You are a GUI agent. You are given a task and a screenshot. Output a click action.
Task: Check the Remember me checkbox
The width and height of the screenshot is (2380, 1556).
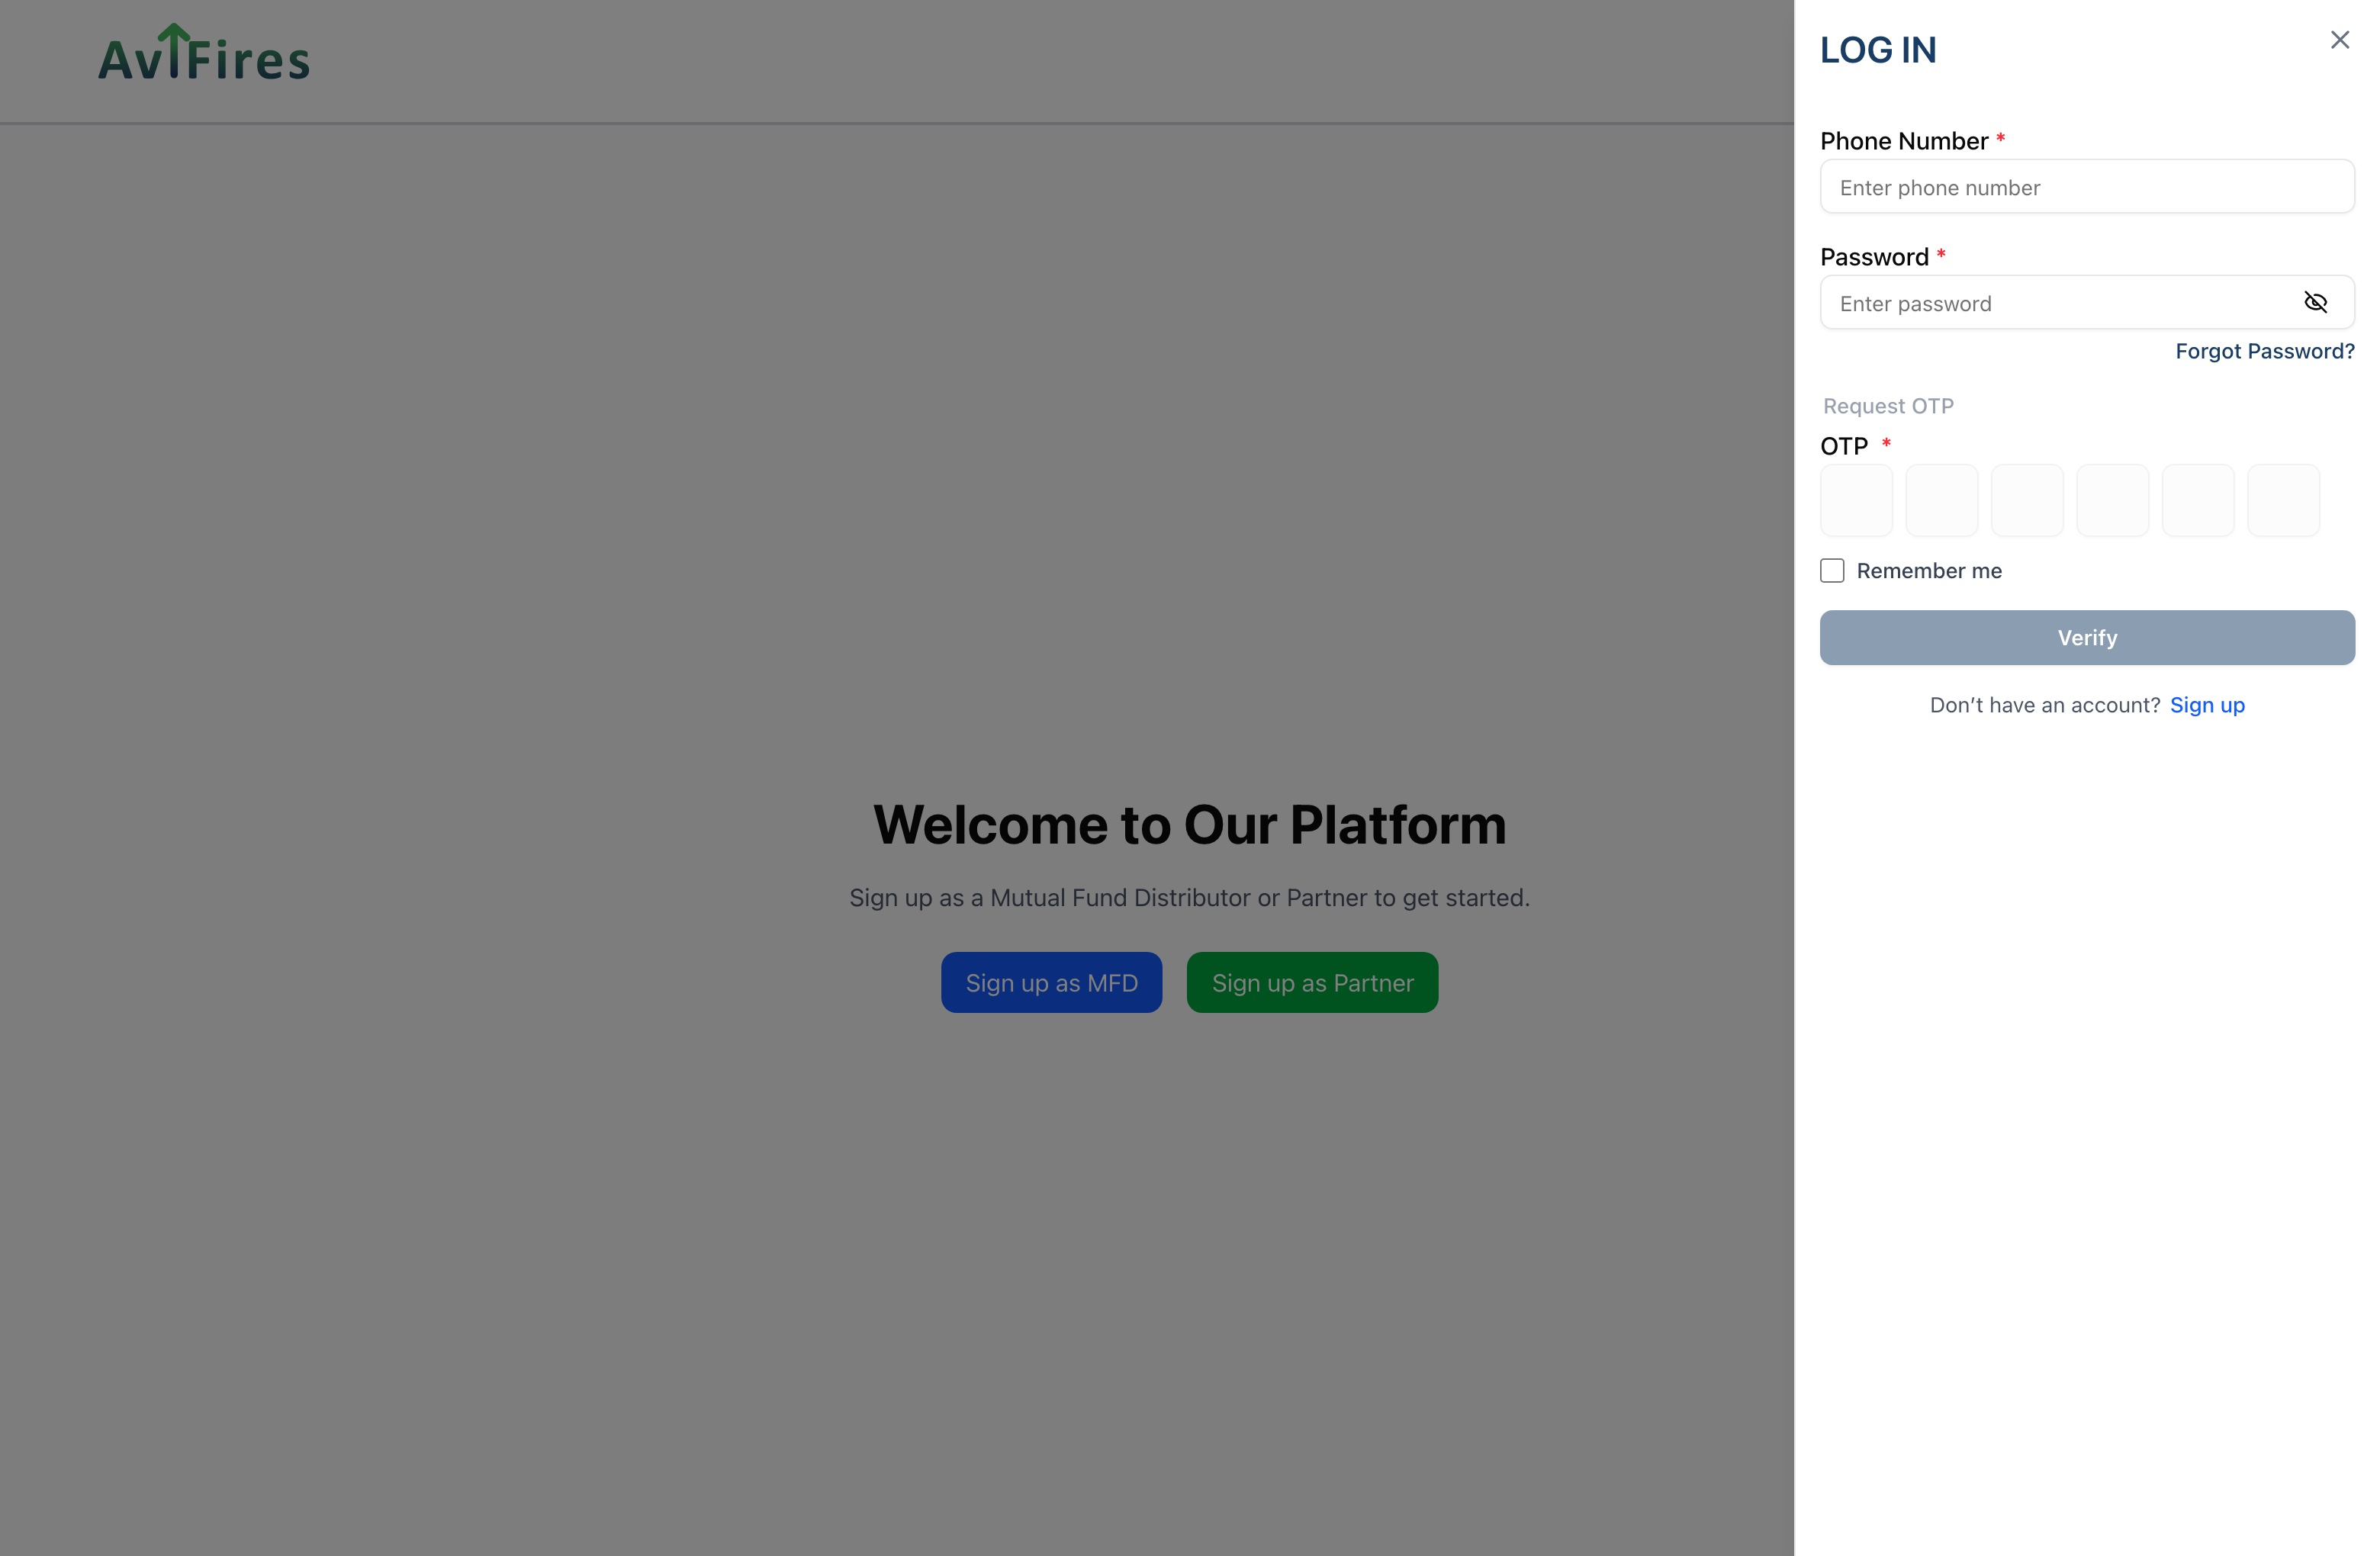[x=1832, y=571]
